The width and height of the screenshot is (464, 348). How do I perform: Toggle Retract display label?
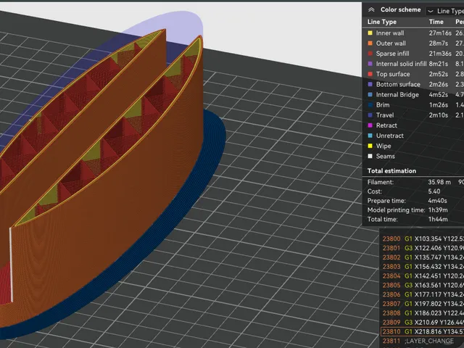click(386, 125)
